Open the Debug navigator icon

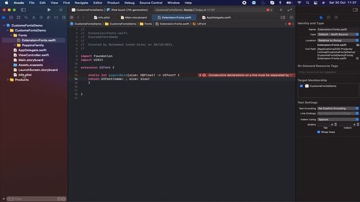[x=49, y=17]
